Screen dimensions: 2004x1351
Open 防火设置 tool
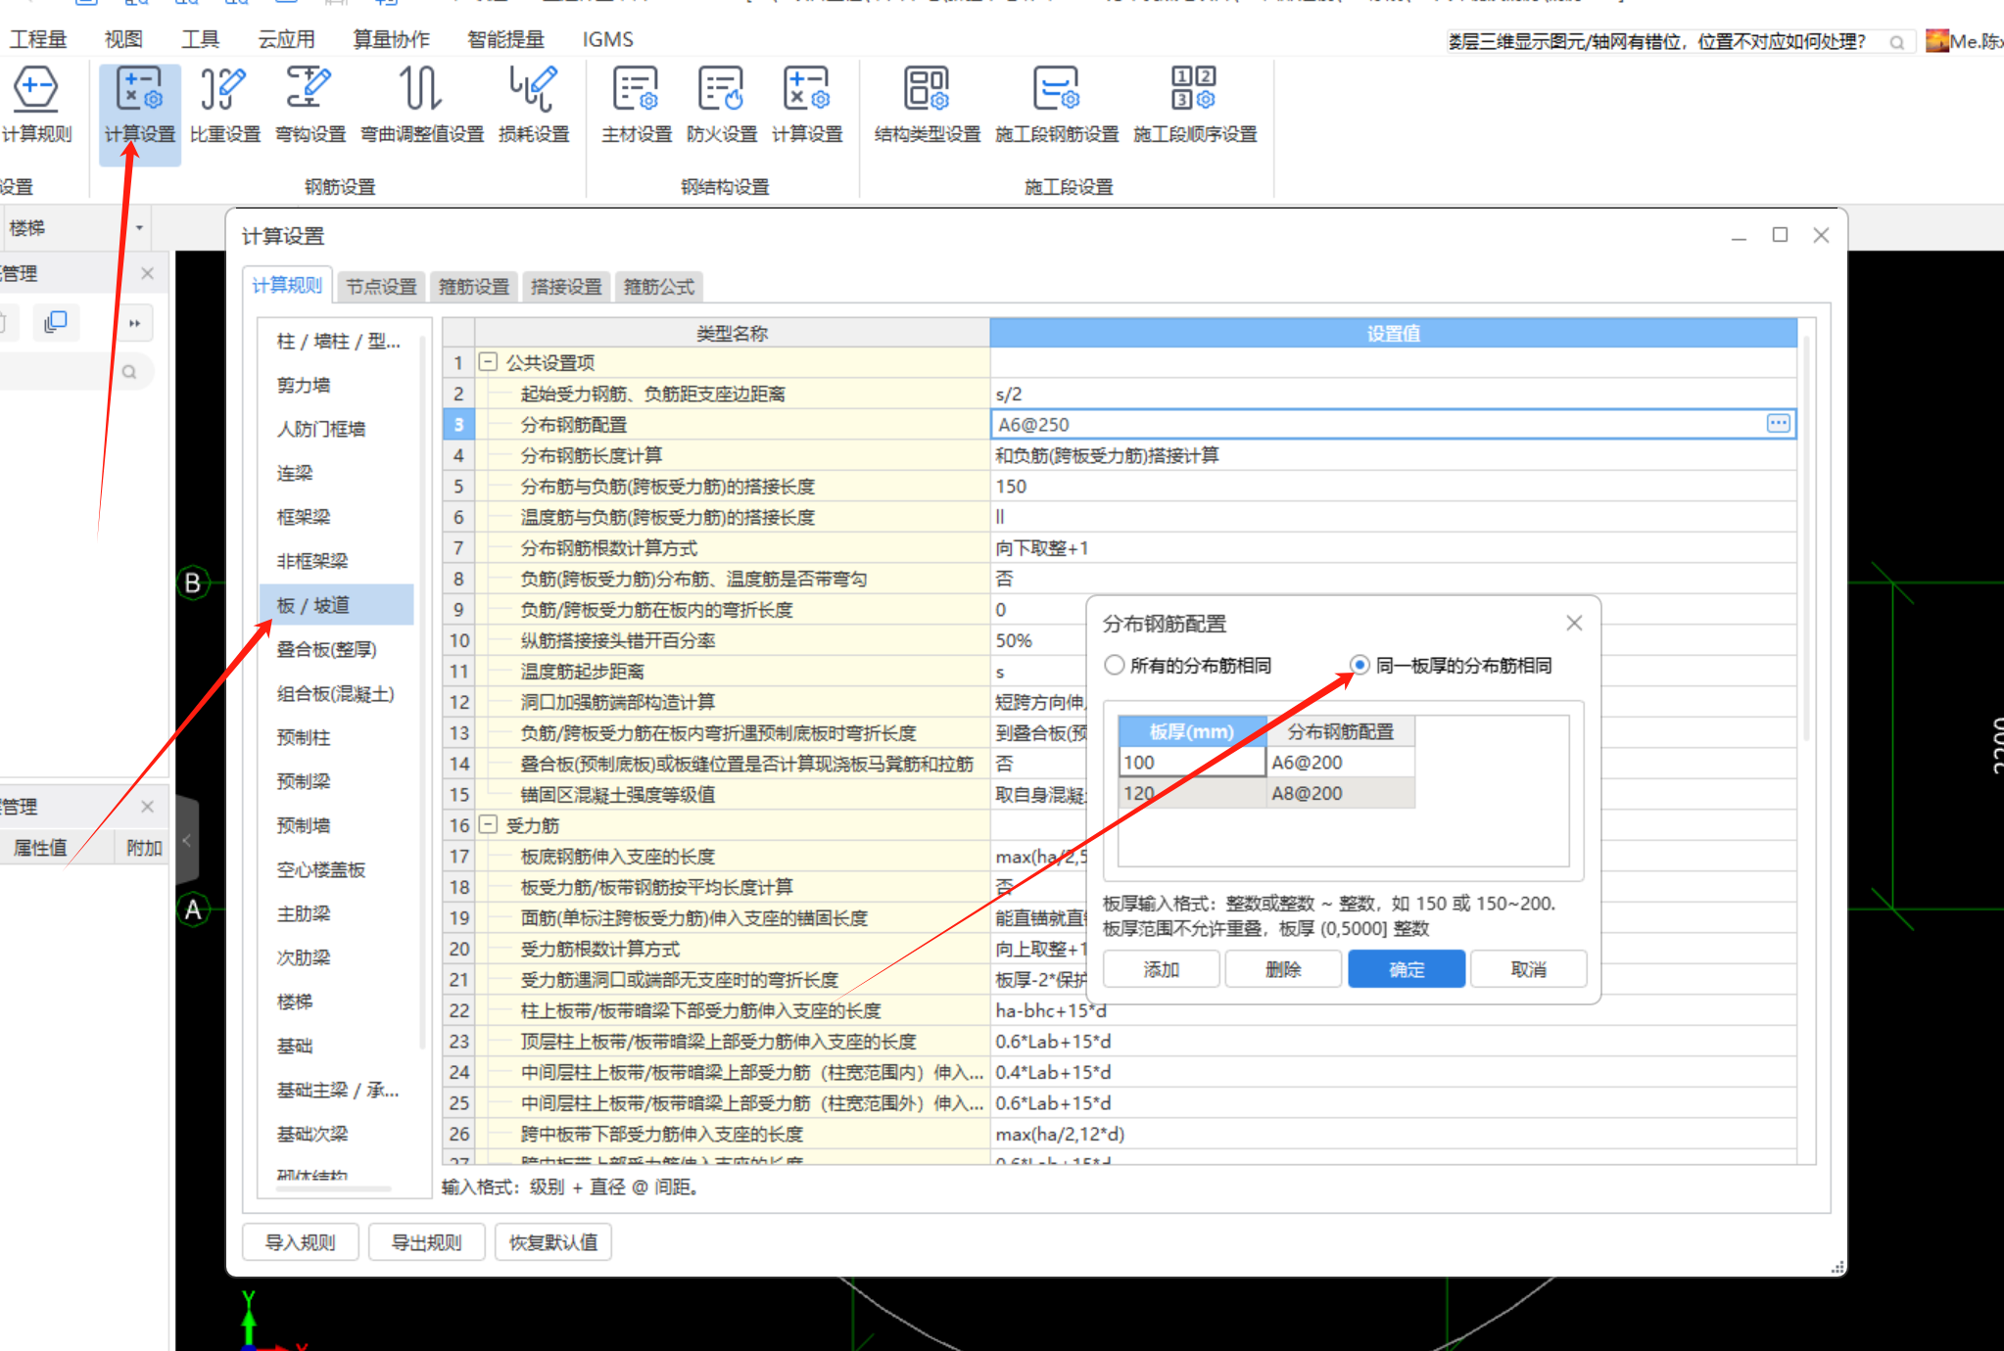pyautogui.click(x=722, y=106)
